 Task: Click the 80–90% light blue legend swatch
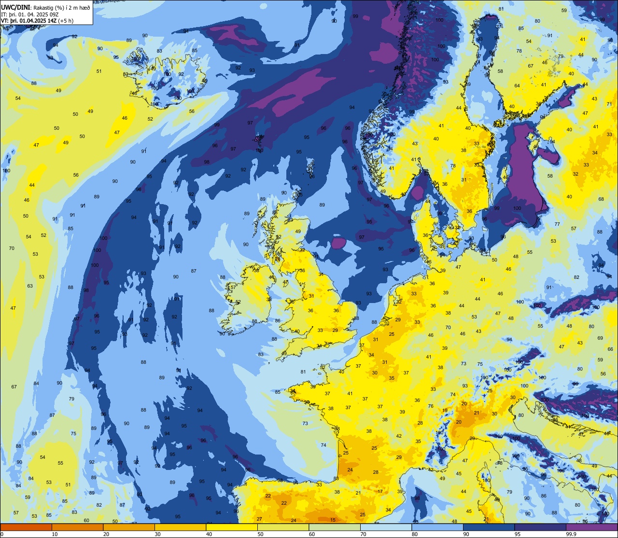pyautogui.click(x=437, y=527)
